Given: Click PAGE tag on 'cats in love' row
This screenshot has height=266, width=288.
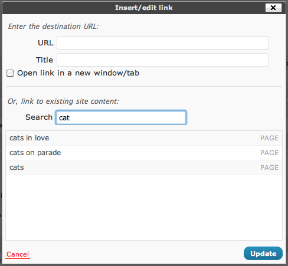Looking at the screenshot, I should click(x=269, y=138).
